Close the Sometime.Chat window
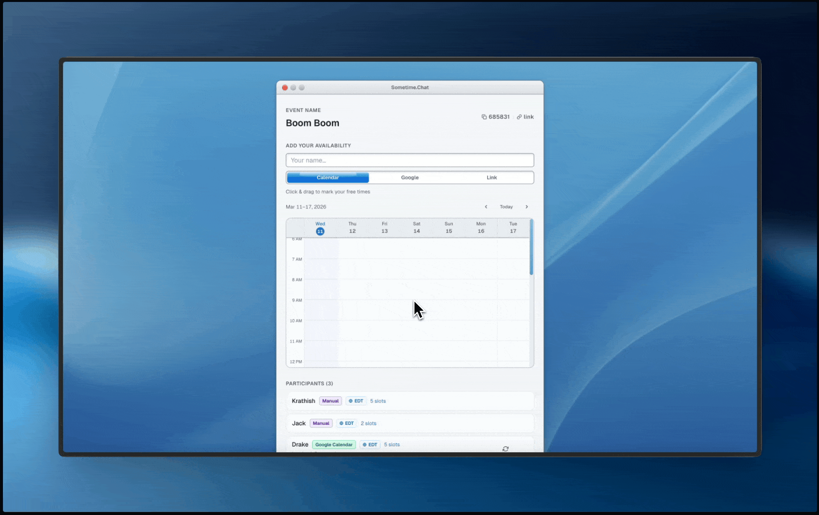The height and width of the screenshot is (515, 819). (285, 88)
